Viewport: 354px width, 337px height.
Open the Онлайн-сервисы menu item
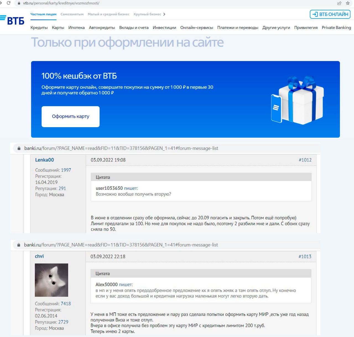coord(197,28)
